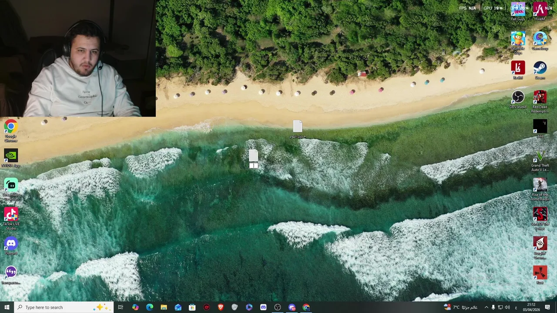This screenshot has height=313, width=557.
Task: Select the Grand Theft Auto V shortcut
Action: tap(540, 160)
